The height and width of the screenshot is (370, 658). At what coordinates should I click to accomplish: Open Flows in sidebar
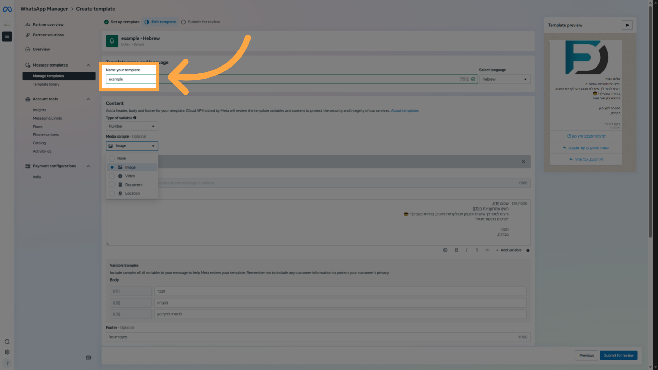38,127
